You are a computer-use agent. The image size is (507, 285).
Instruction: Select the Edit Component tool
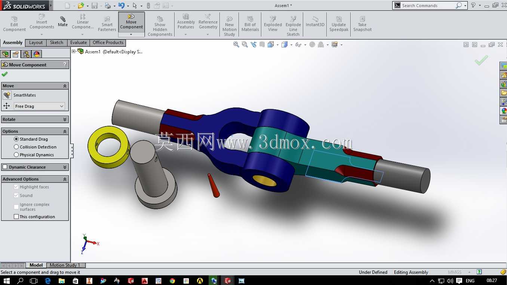tap(14, 24)
